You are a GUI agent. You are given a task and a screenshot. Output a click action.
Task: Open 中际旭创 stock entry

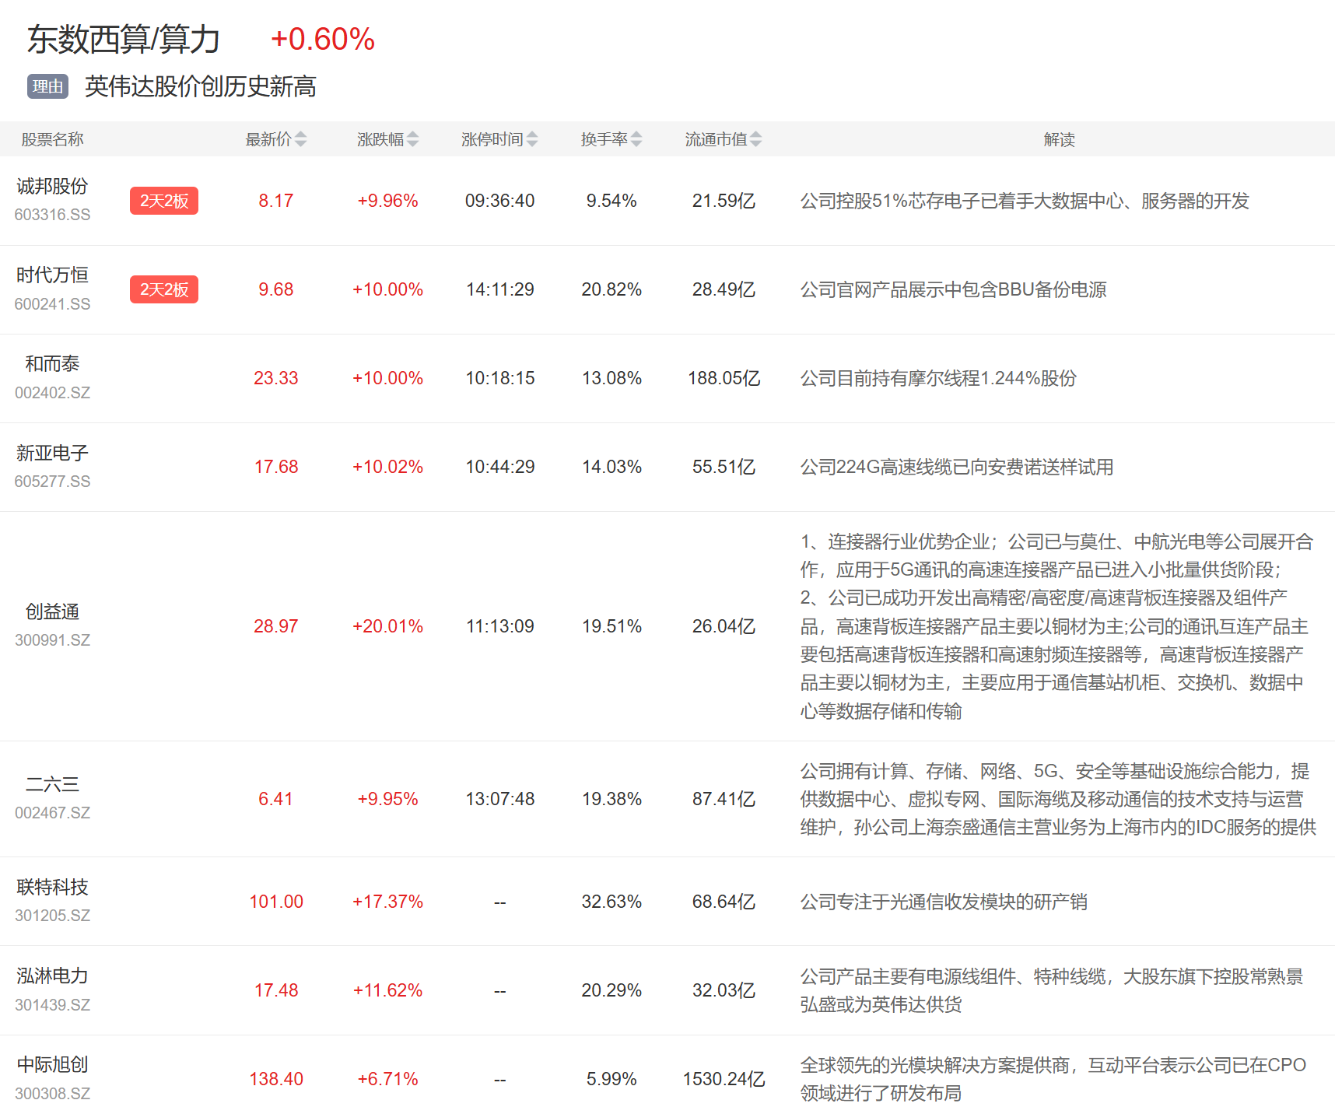pos(52,1064)
